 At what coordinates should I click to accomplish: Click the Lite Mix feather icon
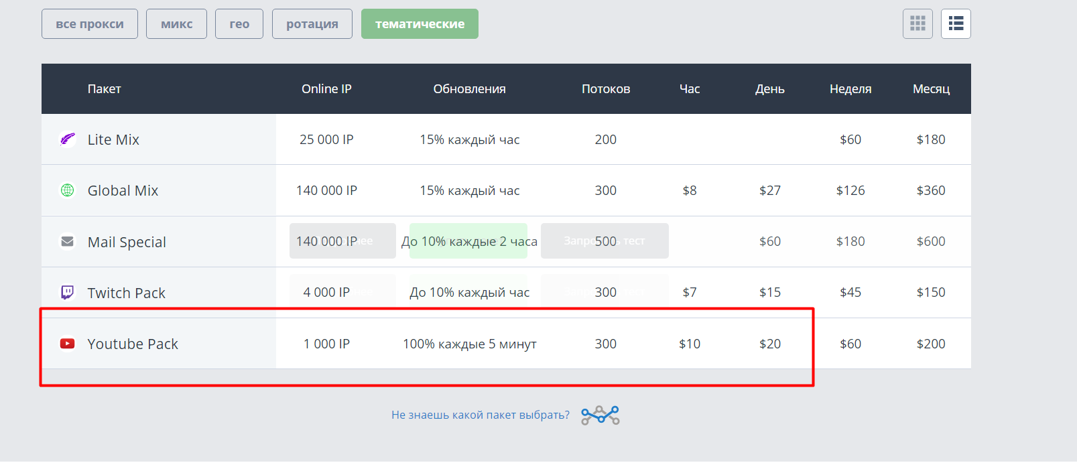68,139
